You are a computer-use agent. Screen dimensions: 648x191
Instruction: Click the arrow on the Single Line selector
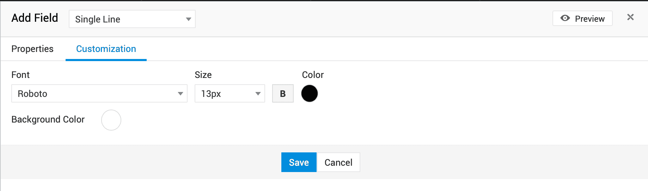tap(189, 19)
